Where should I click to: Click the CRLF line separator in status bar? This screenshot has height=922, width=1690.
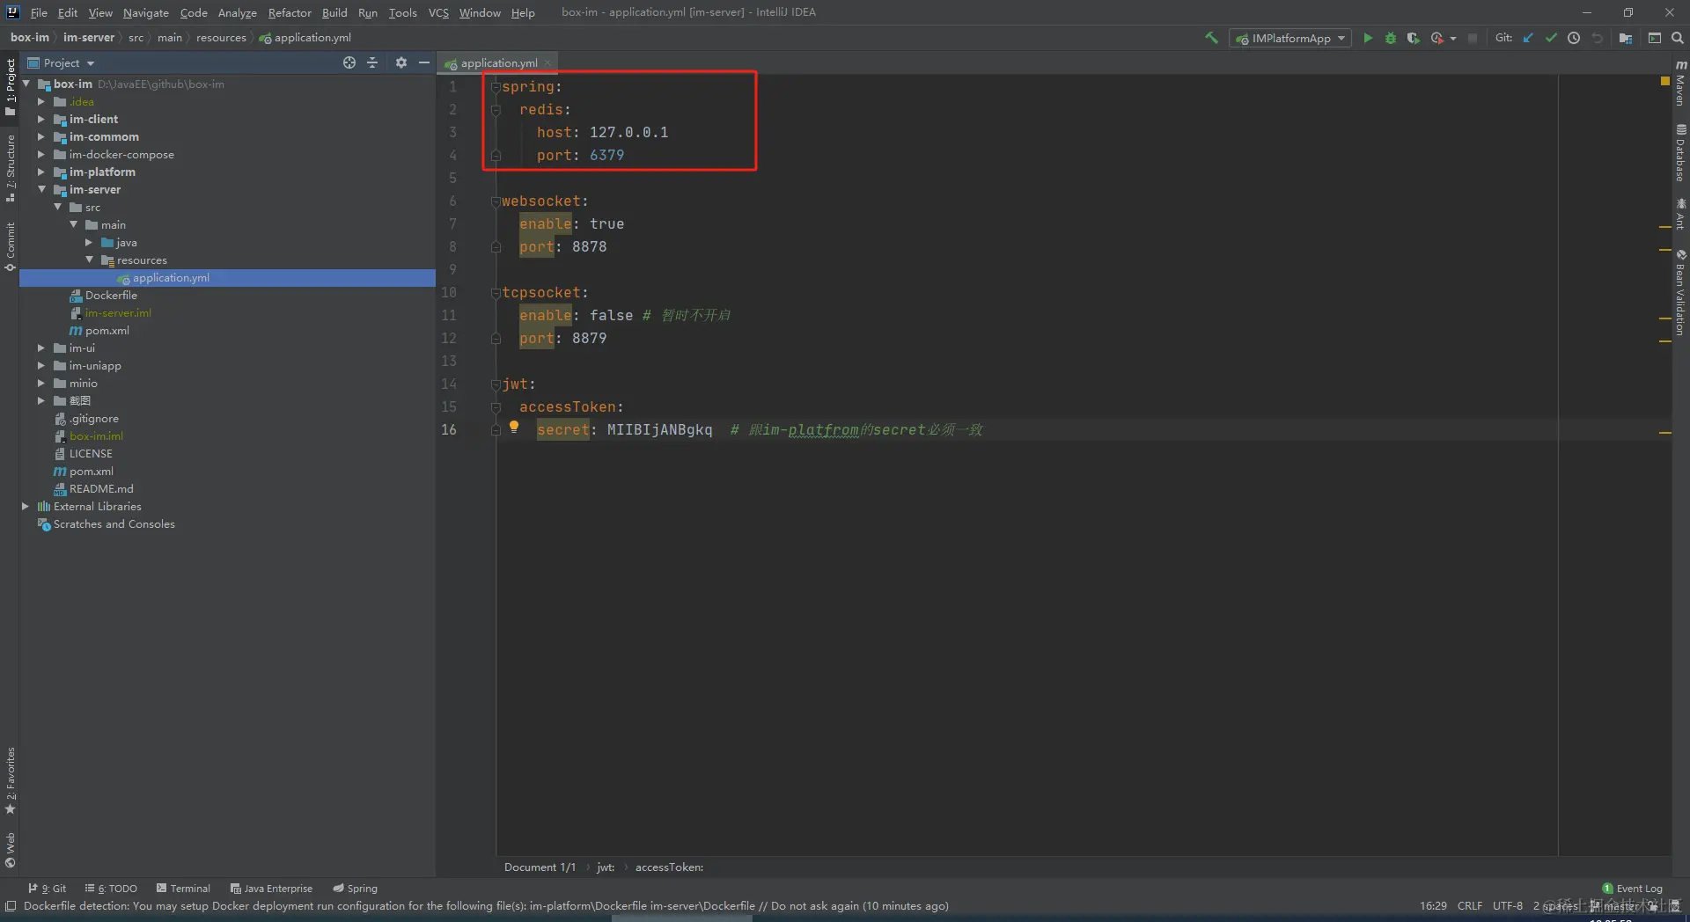click(x=1469, y=905)
